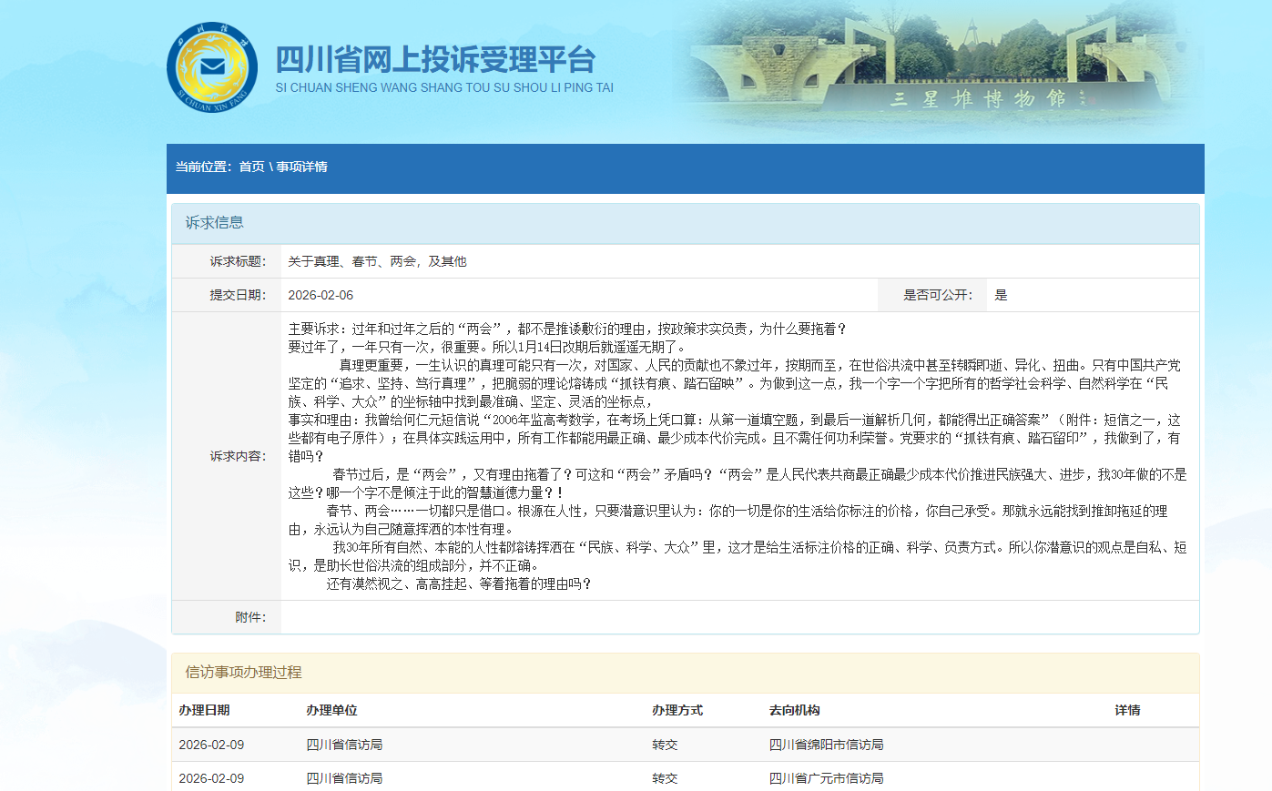This screenshot has width=1272, height=791.
Task: Click the 办理日期 column header
Action: [x=204, y=710]
